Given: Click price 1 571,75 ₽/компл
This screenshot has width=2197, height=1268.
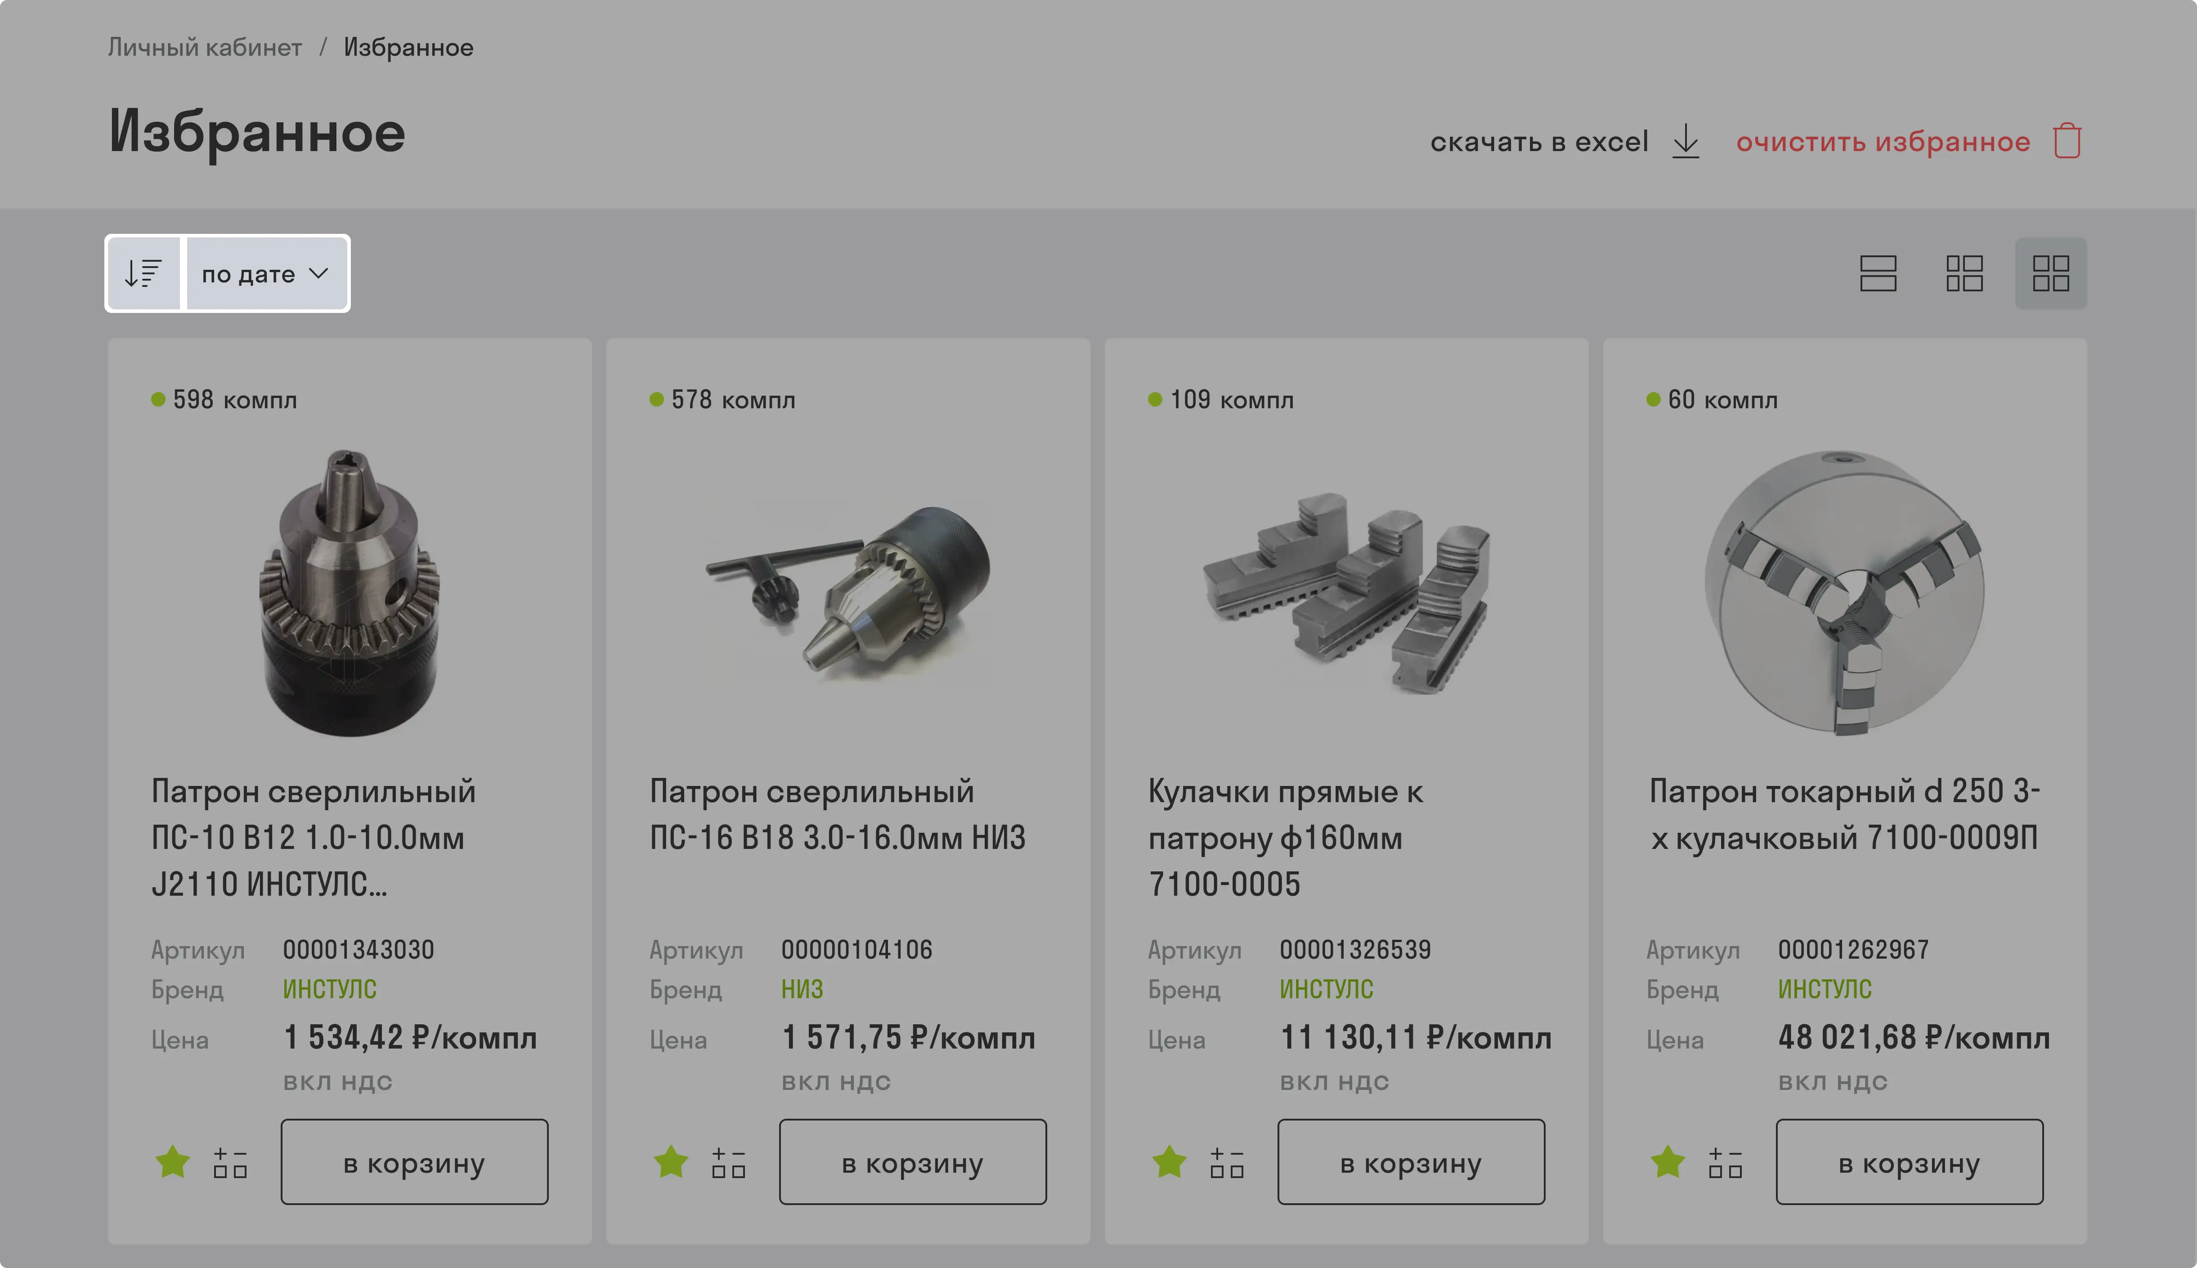Looking at the screenshot, I should tap(909, 1038).
